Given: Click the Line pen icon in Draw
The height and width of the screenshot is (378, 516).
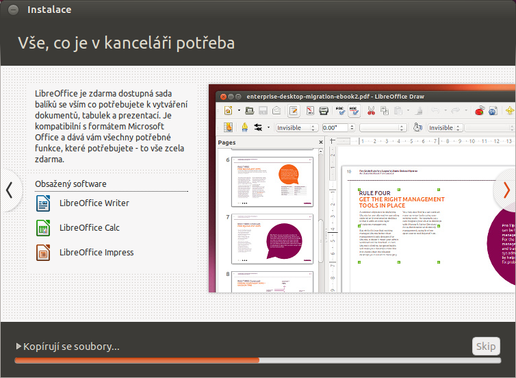Looking at the screenshot, I should tap(244, 127).
